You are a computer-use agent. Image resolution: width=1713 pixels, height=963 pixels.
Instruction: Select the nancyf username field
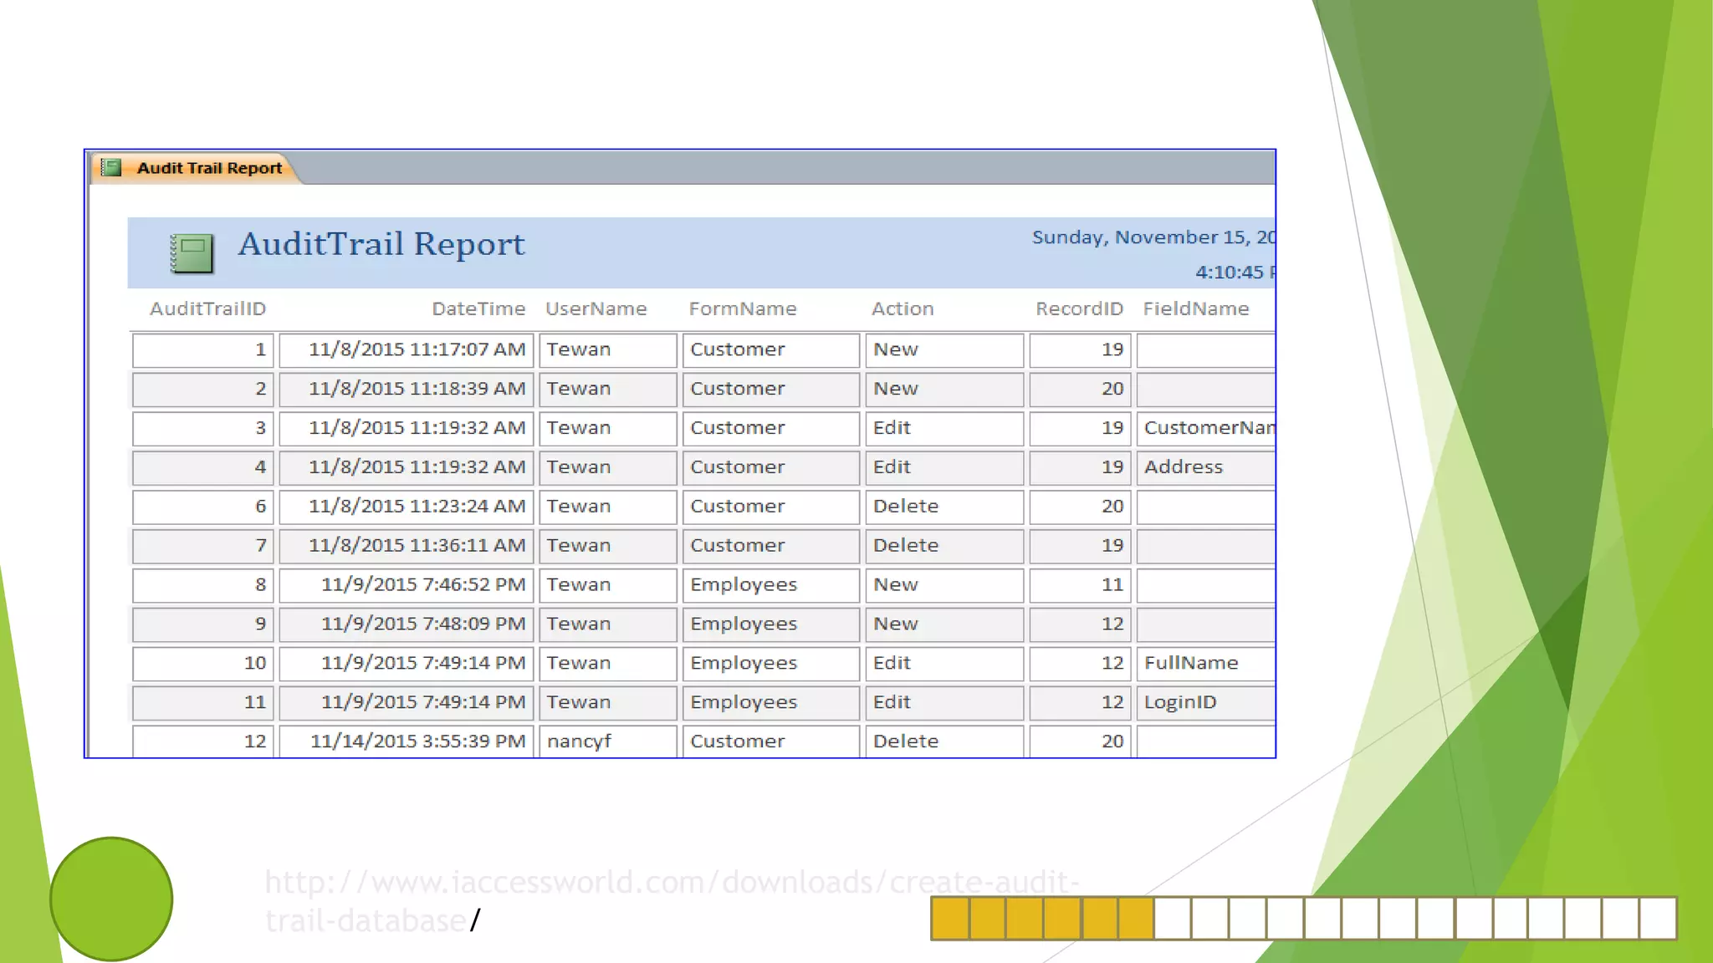[x=607, y=741]
